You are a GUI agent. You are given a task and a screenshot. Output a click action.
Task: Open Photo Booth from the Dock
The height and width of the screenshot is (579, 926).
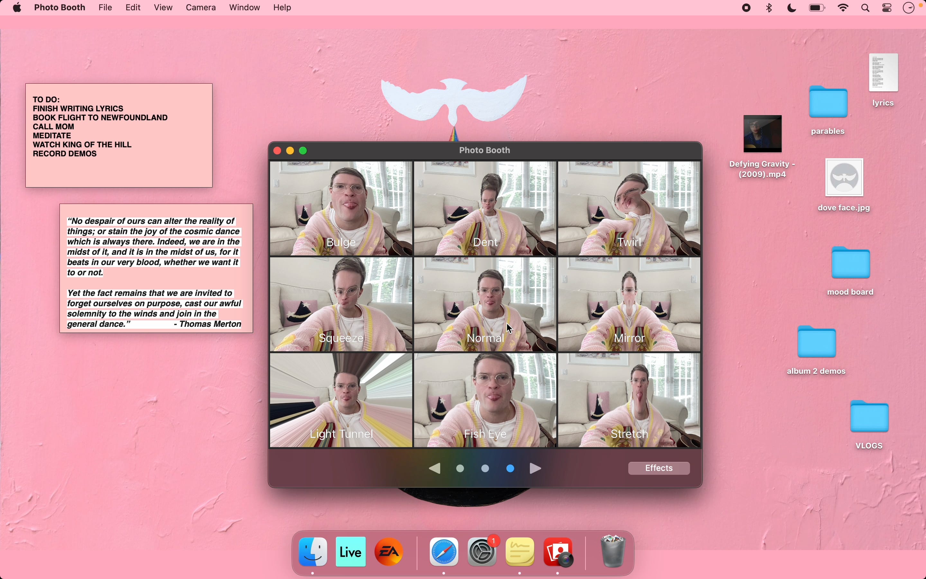[558, 552]
